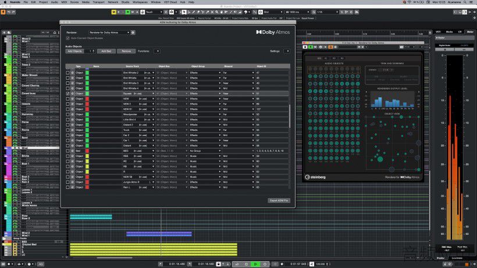The width and height of the screenshot is (477, 268).
Task: Click yellow color swatch of RSS row
Action: [x=87, y=156]
